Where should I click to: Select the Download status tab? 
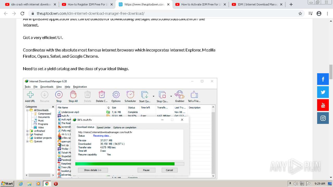pos(85,127)
